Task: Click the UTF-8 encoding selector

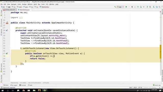Action: (x=140, y=87)
